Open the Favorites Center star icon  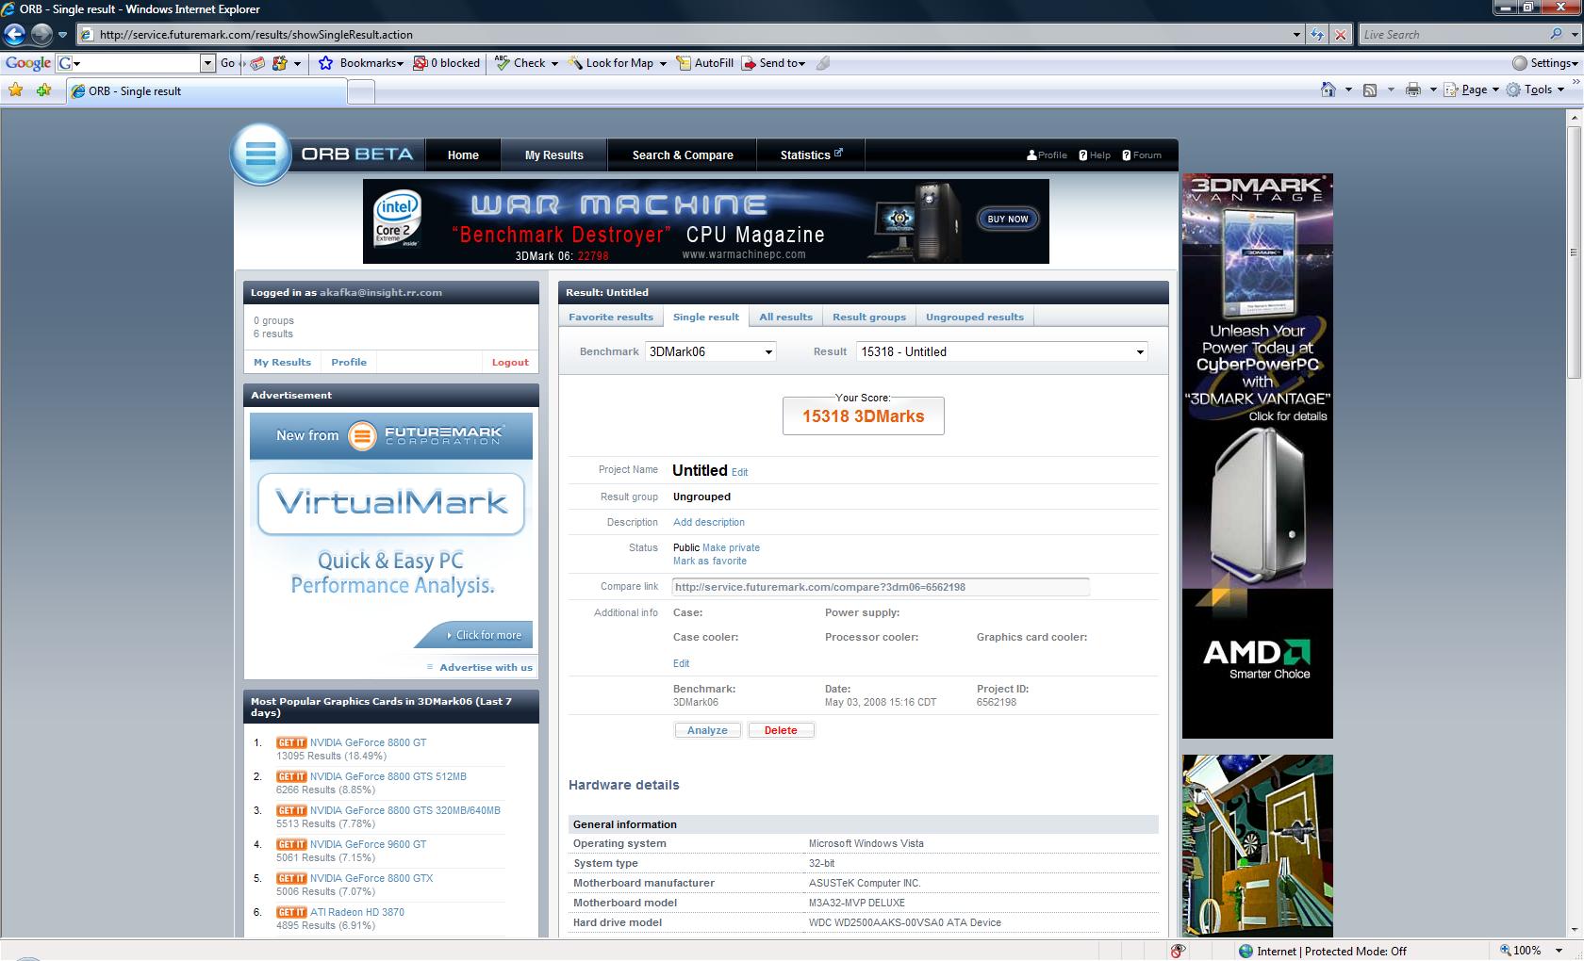pyautogui.click(x=16, y=90)
